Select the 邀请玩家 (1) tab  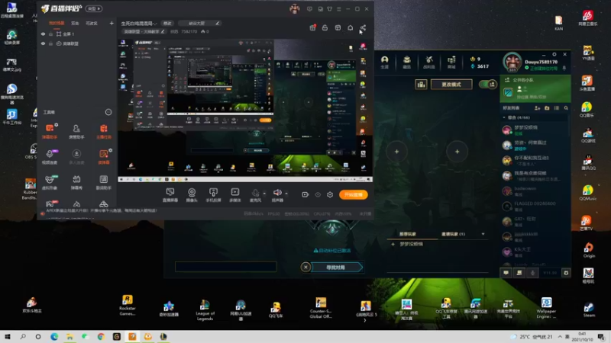pyautogui.click(x=453, y=234)
